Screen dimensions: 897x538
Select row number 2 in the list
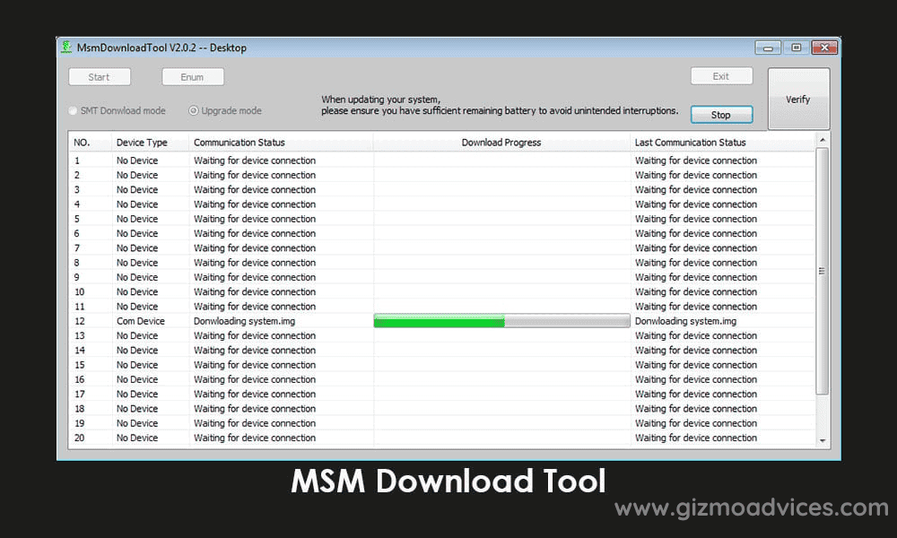pyautogui.click(x=77, y=175)
